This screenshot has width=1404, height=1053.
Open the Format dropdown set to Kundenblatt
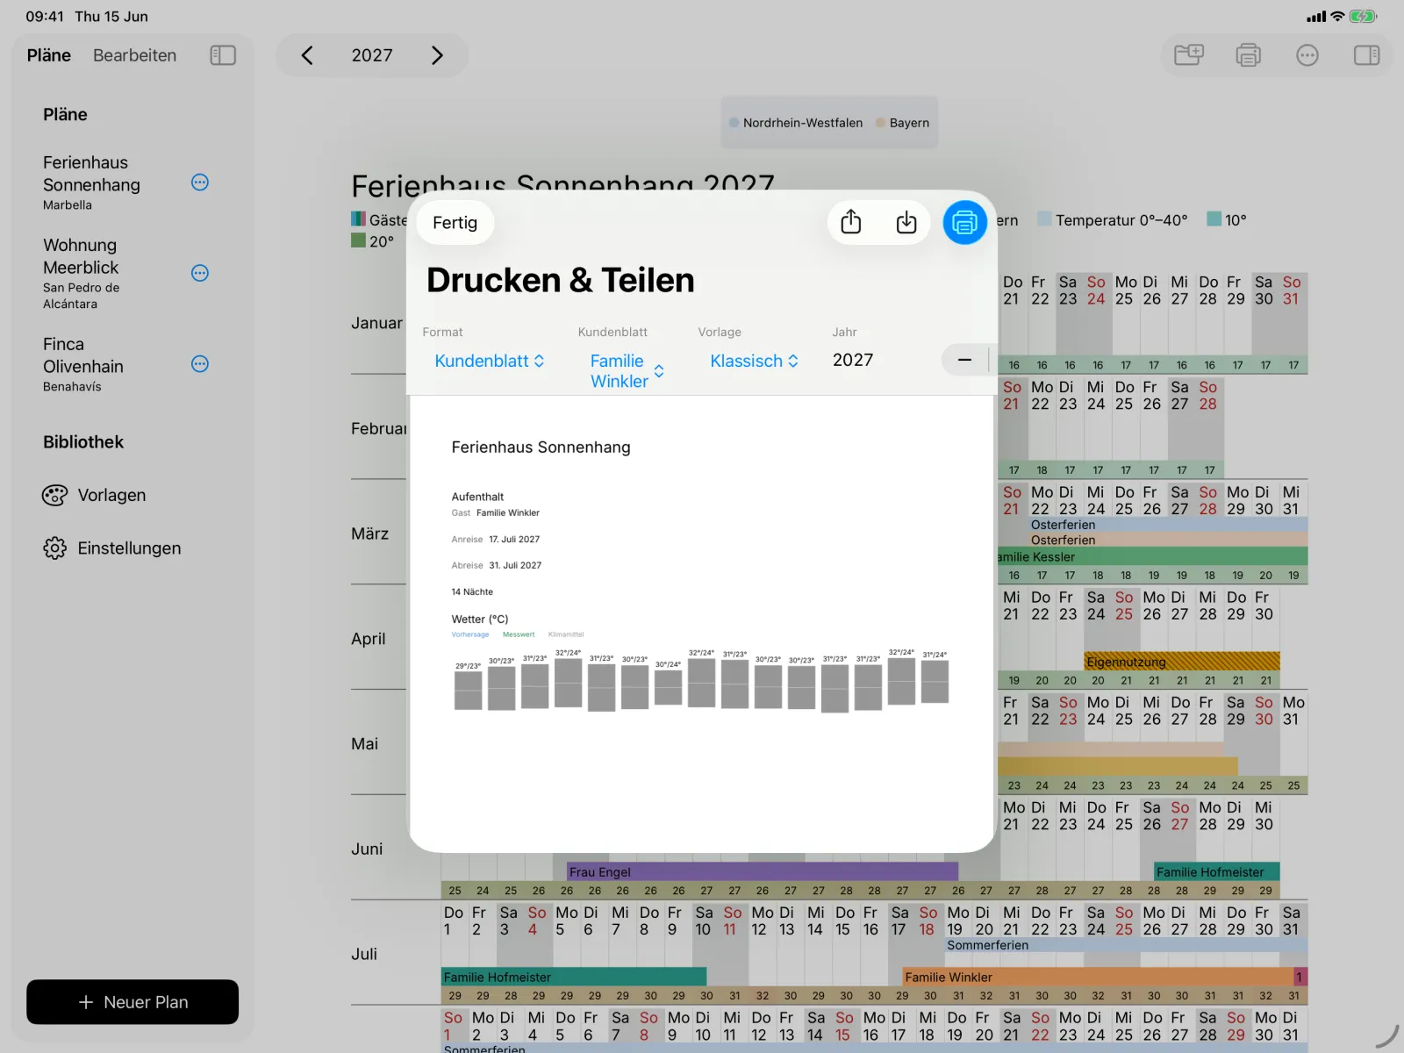[490, 361]
